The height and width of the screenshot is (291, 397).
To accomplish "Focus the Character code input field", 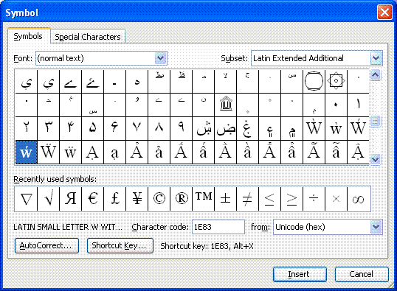I will [218, 227].
